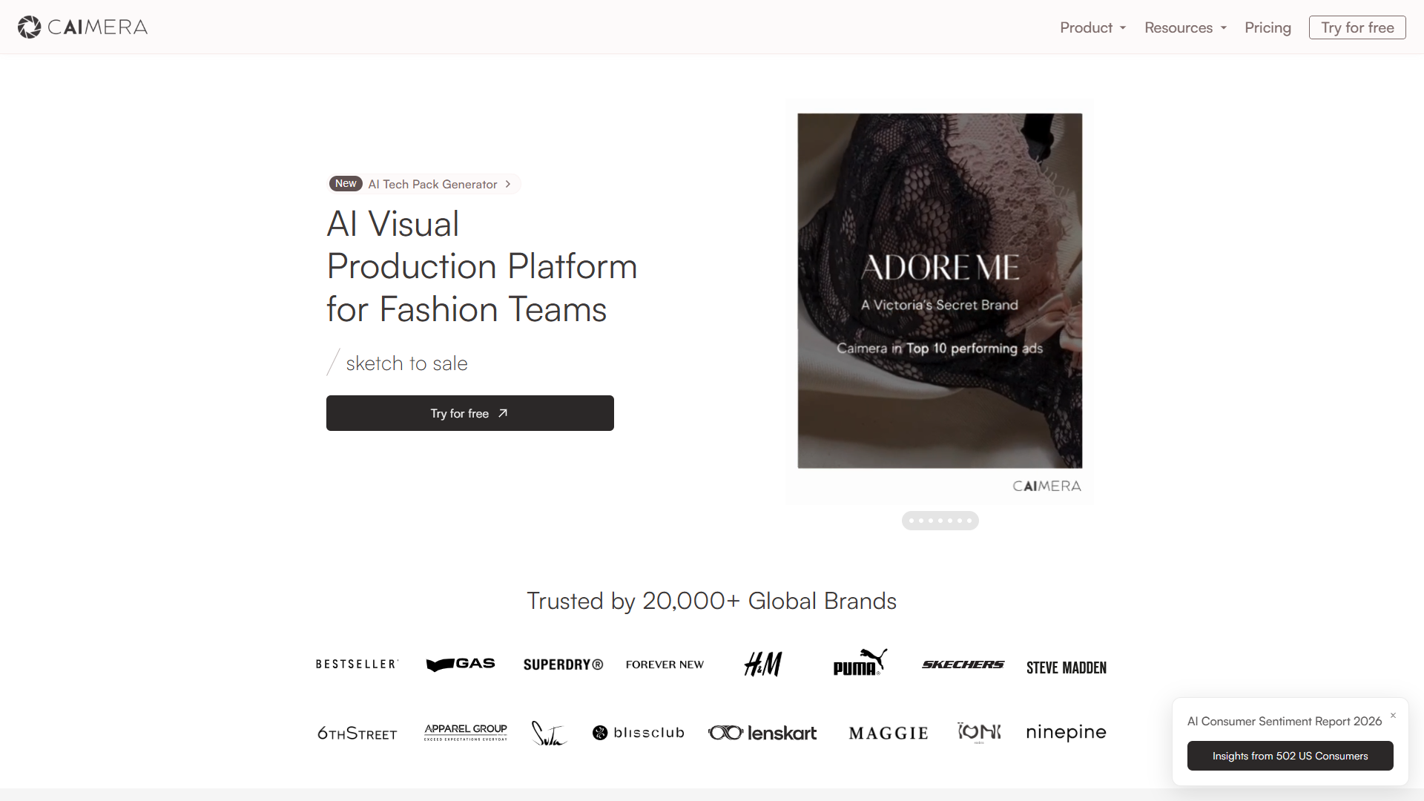Select the fourth (middle) carousel dot
The width and height of the screenshot is (1424, 801).
(x=940, y=521)
